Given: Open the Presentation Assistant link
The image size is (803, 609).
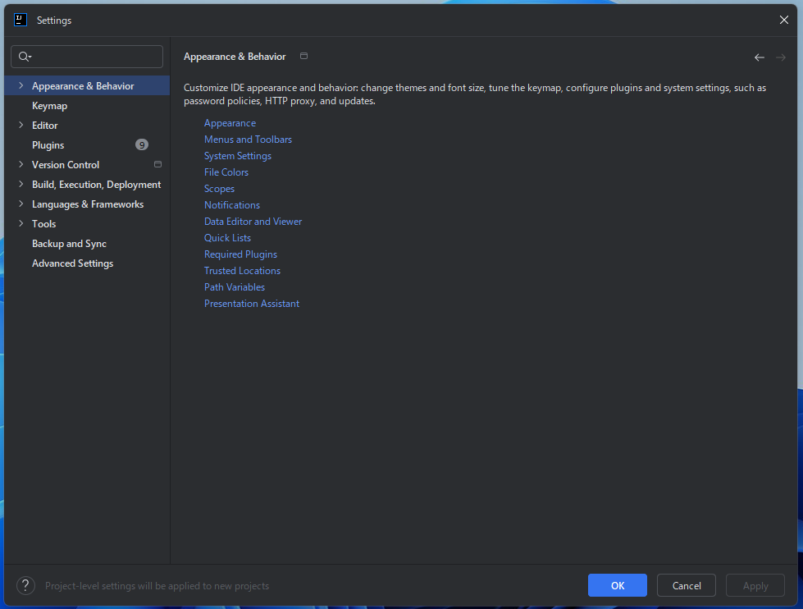Looking at the screenshot, I should point(251,304).
